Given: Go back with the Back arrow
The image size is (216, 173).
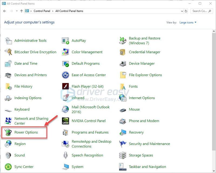Looking at the screenshot, I should click(x=5, y=11).
